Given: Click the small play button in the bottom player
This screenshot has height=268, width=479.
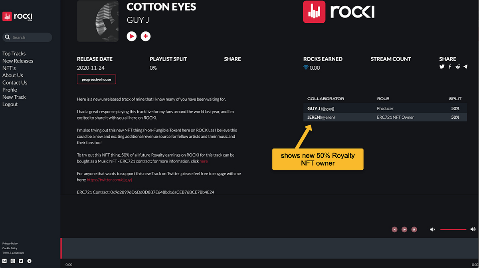Looking at the screenshot, I should coord(404,229).
